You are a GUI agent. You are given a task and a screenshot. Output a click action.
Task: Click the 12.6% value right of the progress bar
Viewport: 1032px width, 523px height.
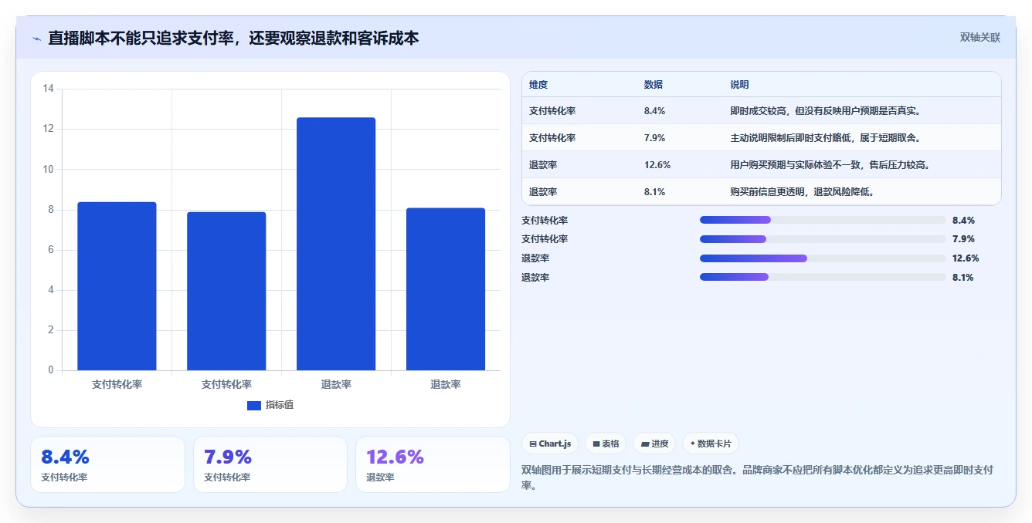point(966,258)
